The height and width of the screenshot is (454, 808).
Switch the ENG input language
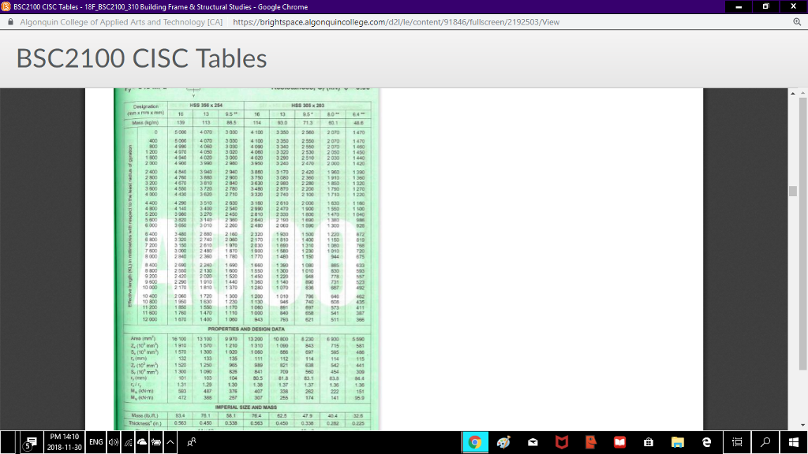[95, 442]
